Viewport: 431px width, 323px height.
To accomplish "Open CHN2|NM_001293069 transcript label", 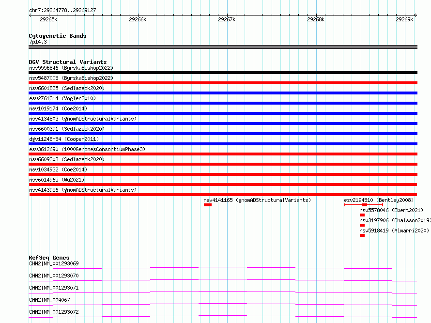I will [x=54, y=263].
